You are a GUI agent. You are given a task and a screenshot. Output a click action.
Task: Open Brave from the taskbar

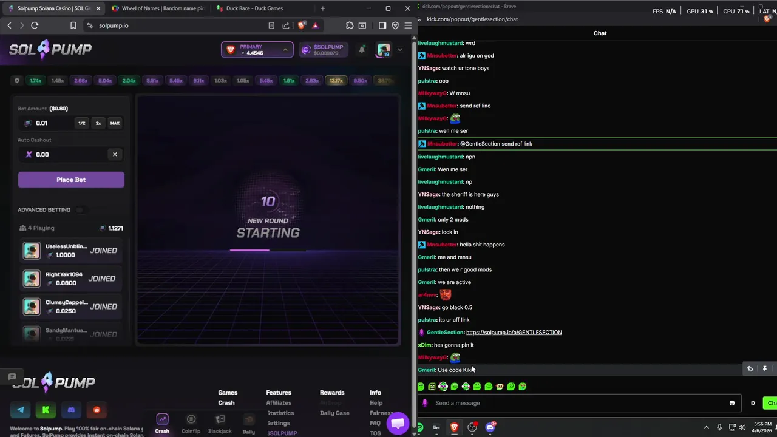point(454,427)
